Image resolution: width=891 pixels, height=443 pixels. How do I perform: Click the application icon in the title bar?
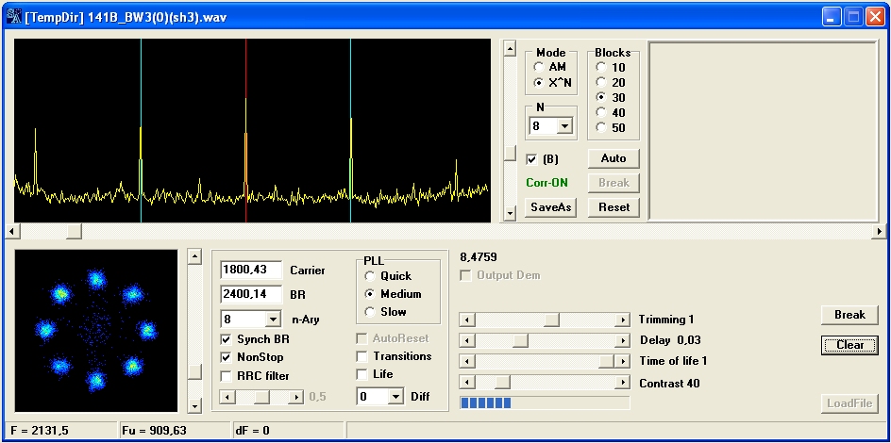coord(14,17)
